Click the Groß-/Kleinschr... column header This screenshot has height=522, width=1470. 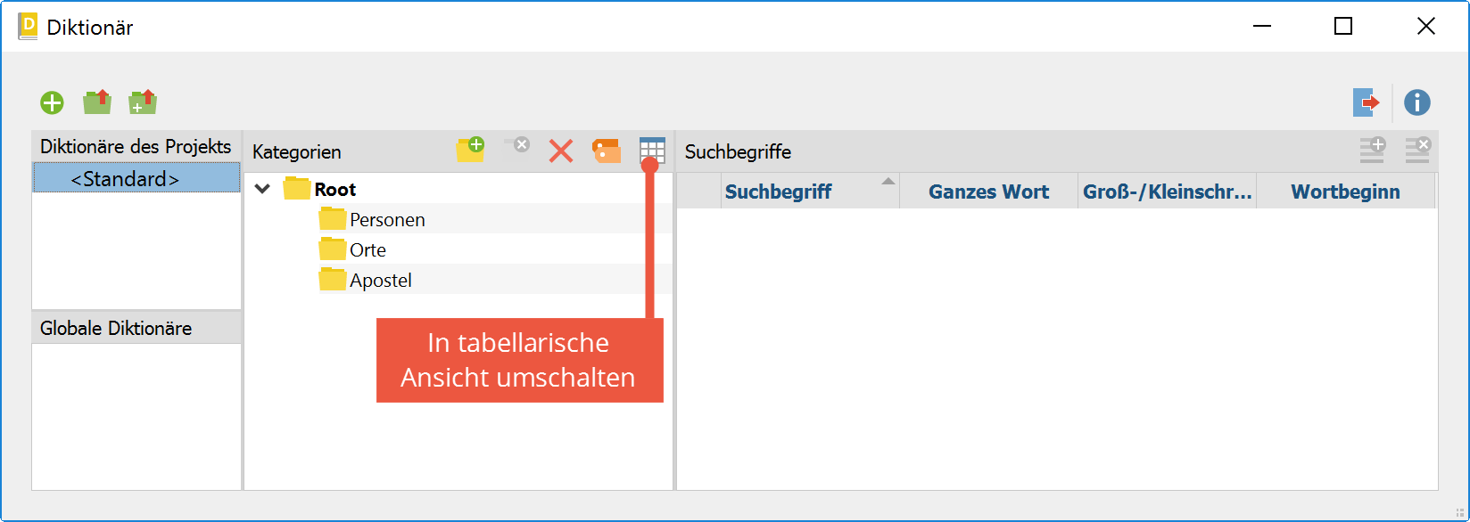point(1167,192)
